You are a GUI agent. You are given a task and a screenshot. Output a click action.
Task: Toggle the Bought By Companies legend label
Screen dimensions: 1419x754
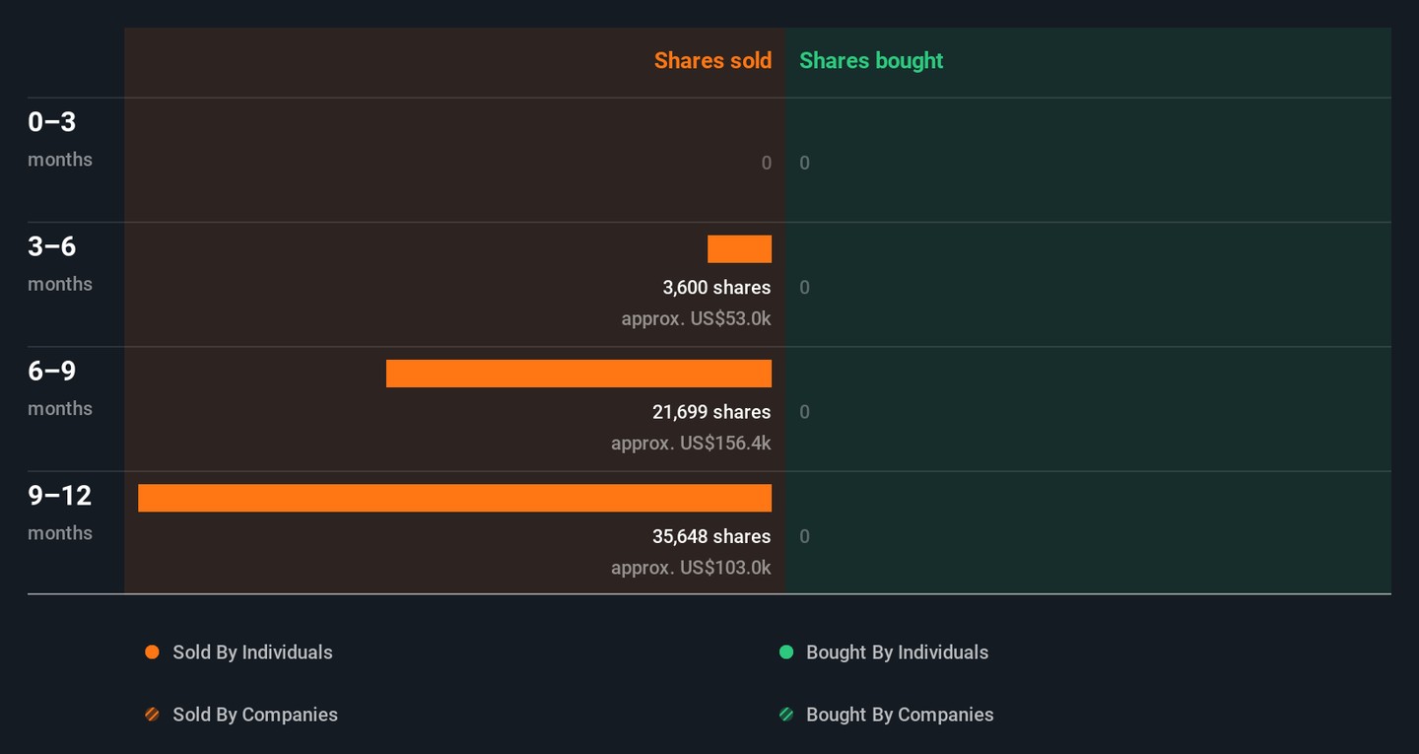tap(900, 715)
